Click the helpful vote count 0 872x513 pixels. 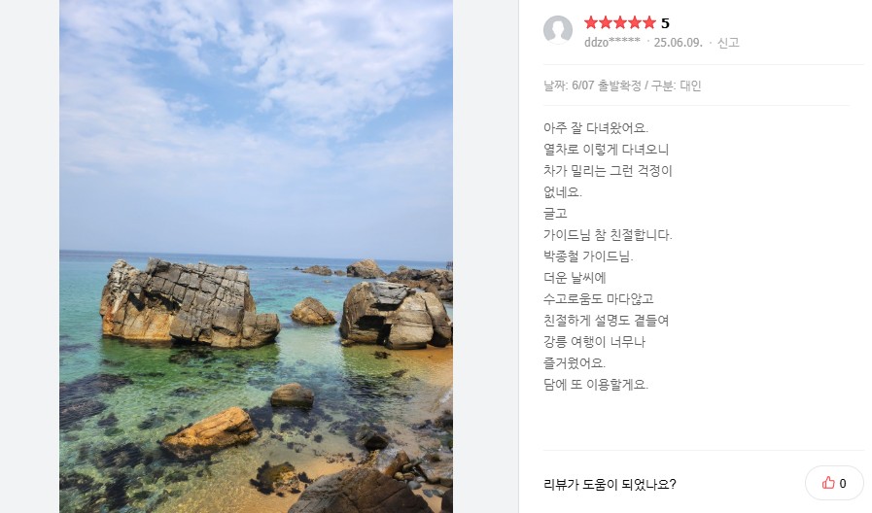click(x=843, y=484)
